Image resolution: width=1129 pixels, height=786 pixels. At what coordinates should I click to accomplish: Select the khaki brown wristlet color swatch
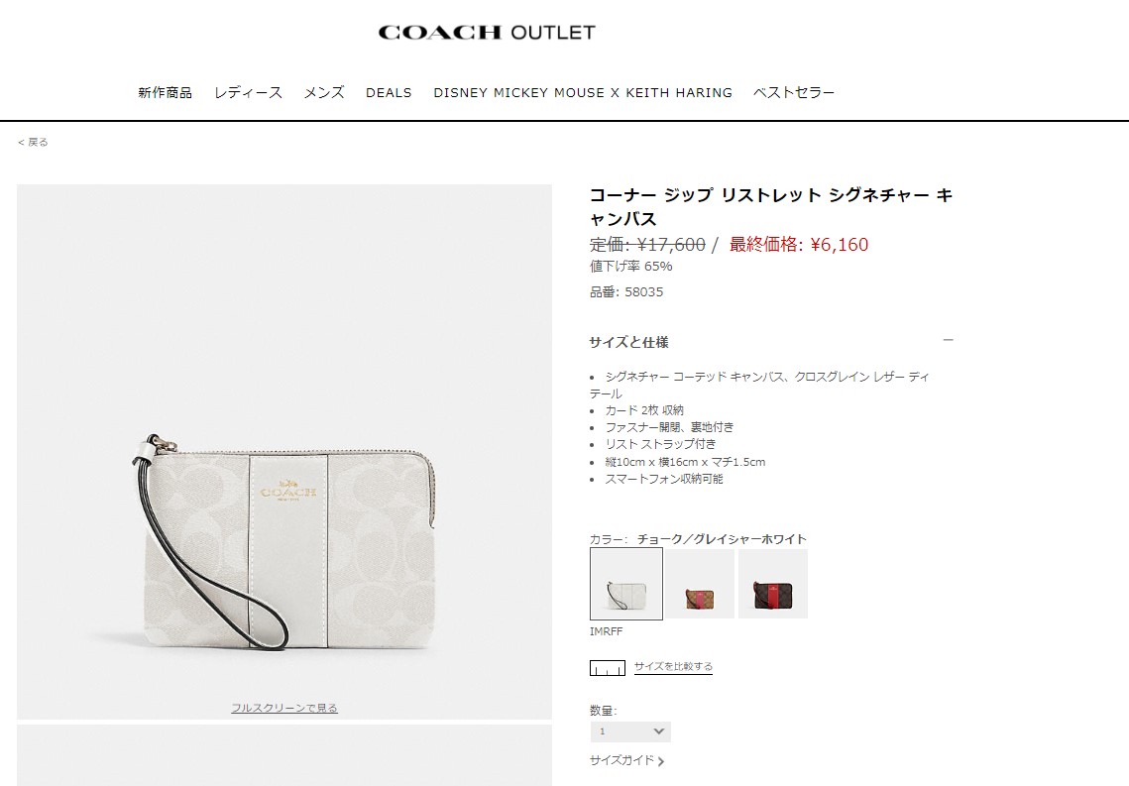699,584
